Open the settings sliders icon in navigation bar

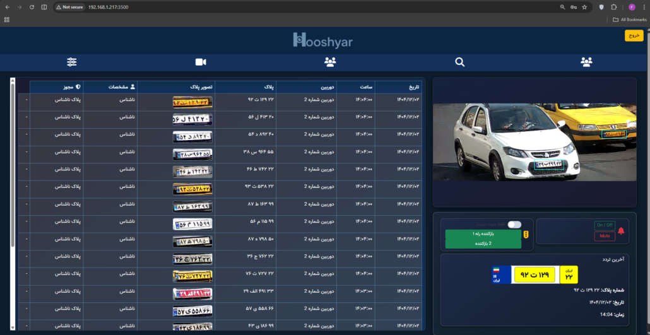tap(72, 62)
